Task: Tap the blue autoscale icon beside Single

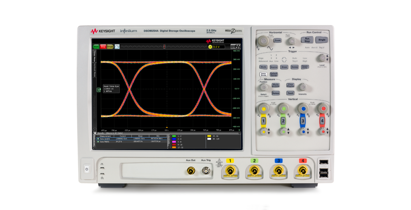Action: point(117,47)
